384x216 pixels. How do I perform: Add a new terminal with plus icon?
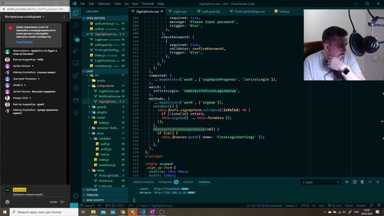pos(347,182)
